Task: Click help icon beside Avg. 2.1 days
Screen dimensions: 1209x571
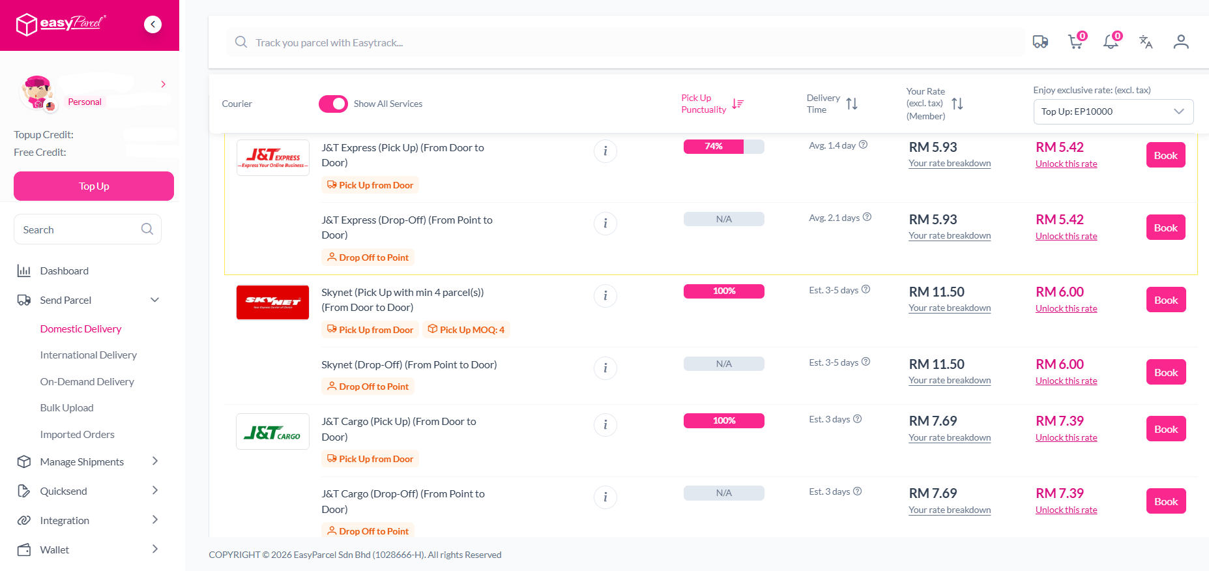Action: tap(867, 217)
